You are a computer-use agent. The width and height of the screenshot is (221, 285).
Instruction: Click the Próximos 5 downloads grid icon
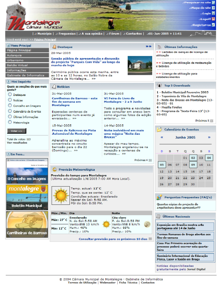coord(211,121)
